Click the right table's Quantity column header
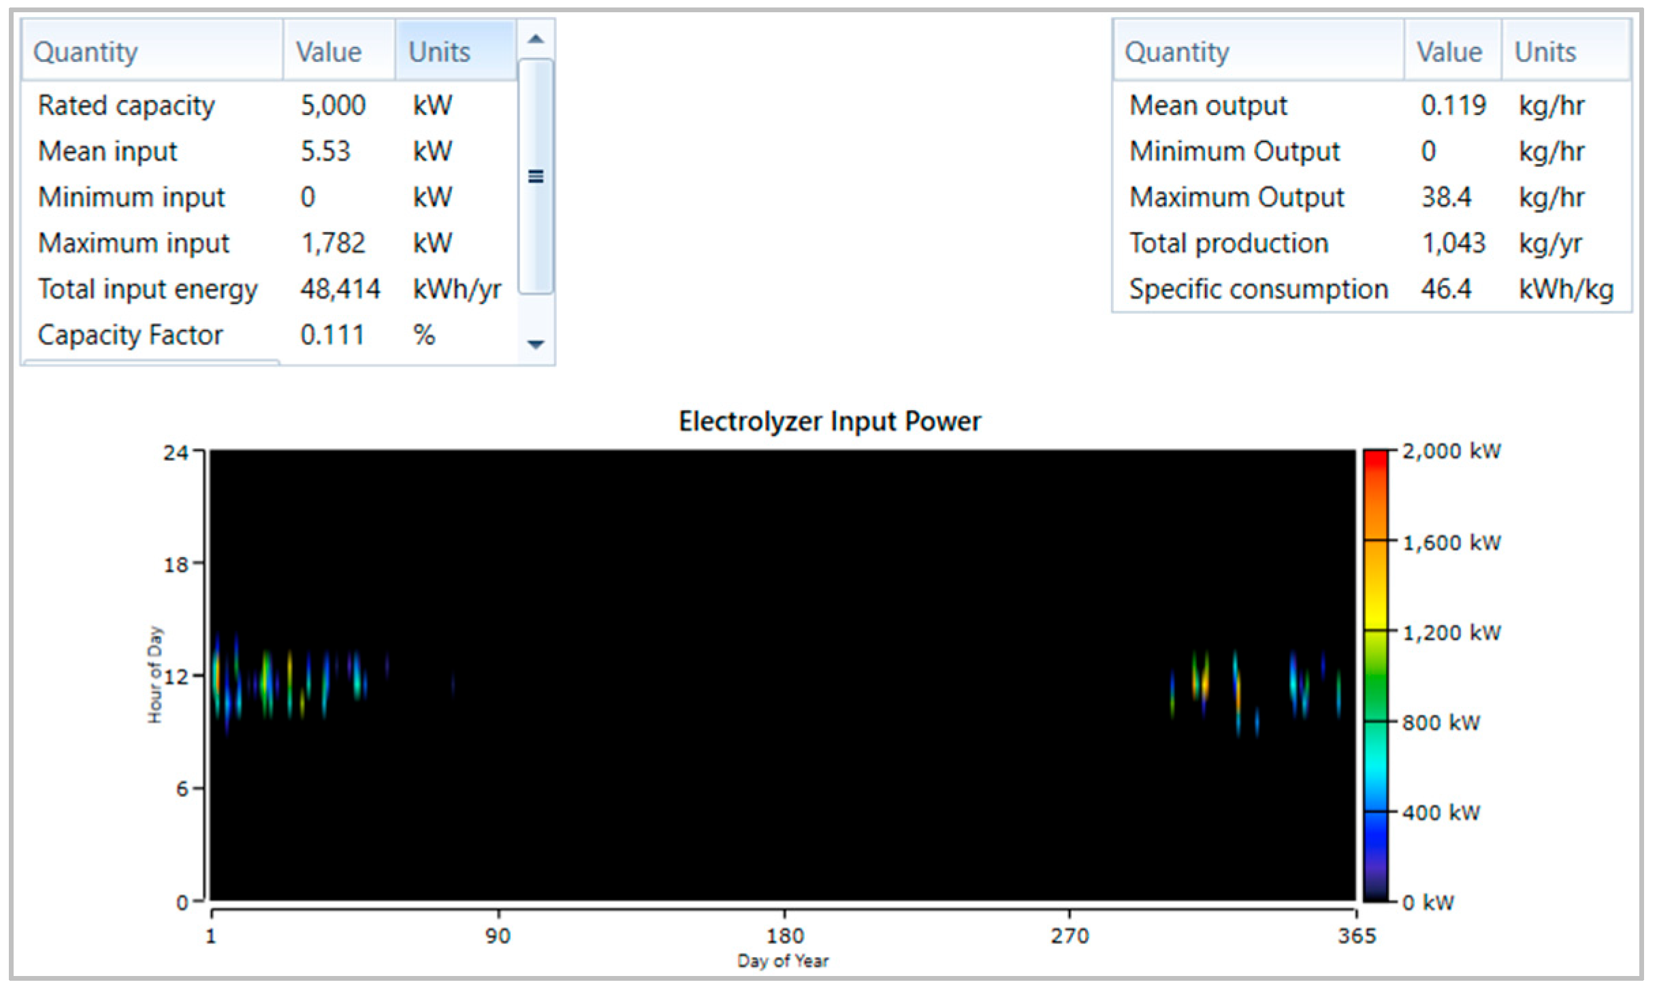The width and height of the screenshot is (1657, 993). tap(1259, 52)
